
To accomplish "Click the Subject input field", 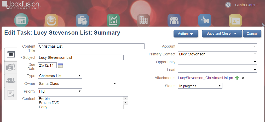I will (x=80, y=57).
